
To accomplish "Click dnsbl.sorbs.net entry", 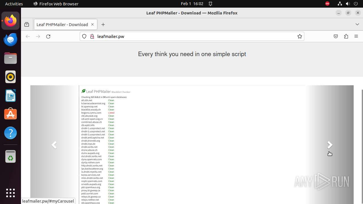I will [89, 147].
